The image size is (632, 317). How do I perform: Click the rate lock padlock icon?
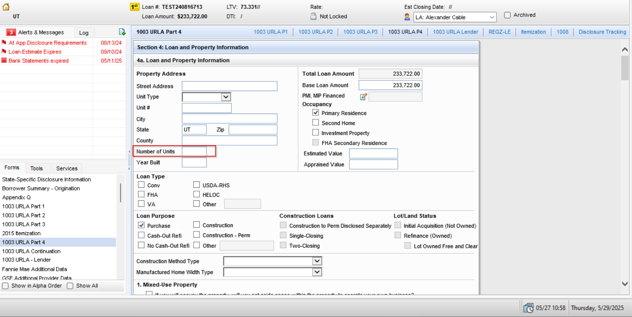click(x=313, y=16)
